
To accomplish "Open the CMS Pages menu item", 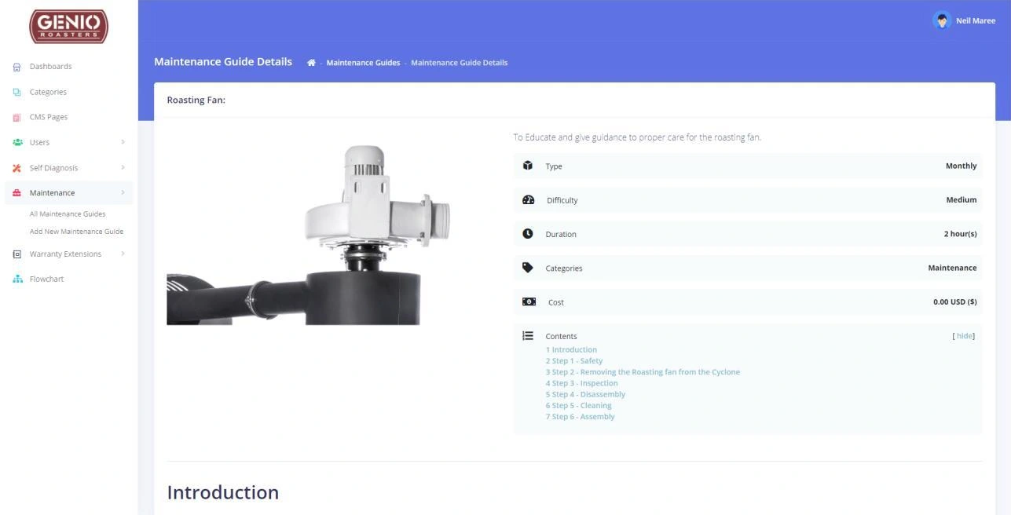I will tap(49, 117).
